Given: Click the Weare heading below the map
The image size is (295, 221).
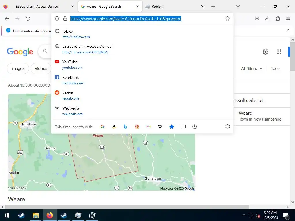Looking at the screenshot, I should [16, 199].
